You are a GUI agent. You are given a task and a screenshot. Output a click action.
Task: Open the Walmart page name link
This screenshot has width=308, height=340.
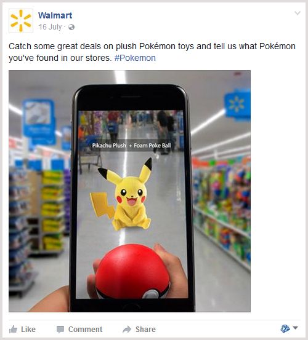coord(55,15)
